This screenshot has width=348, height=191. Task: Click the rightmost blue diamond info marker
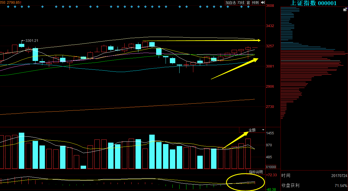tap(248, 7)
